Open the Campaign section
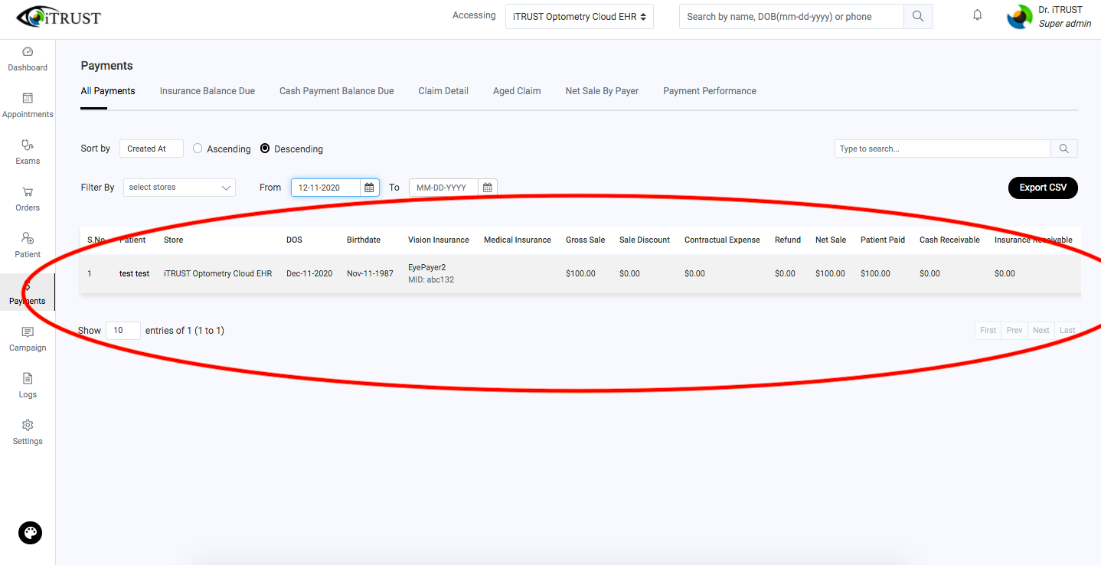This screenshot has height=565, width=1101. 28,338
